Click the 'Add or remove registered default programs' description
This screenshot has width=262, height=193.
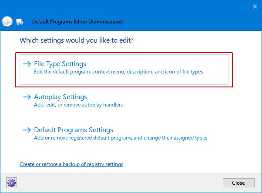(121, 138)
